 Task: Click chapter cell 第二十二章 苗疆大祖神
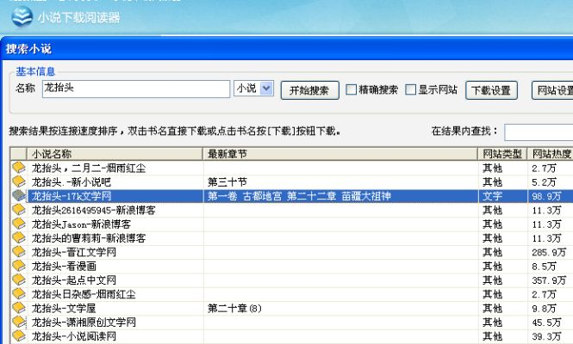pyautogui.click(x=339, y=196)
